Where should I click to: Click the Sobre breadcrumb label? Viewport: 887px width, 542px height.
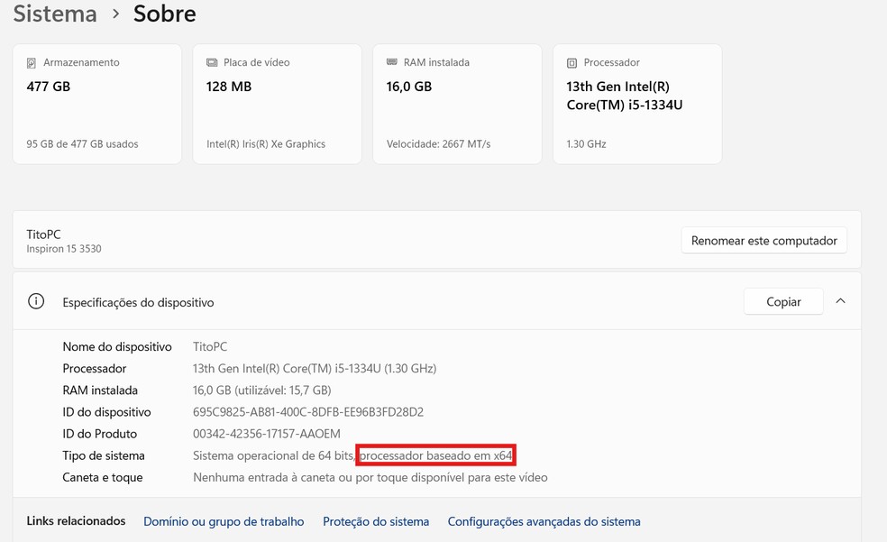[x=164, y=14]
